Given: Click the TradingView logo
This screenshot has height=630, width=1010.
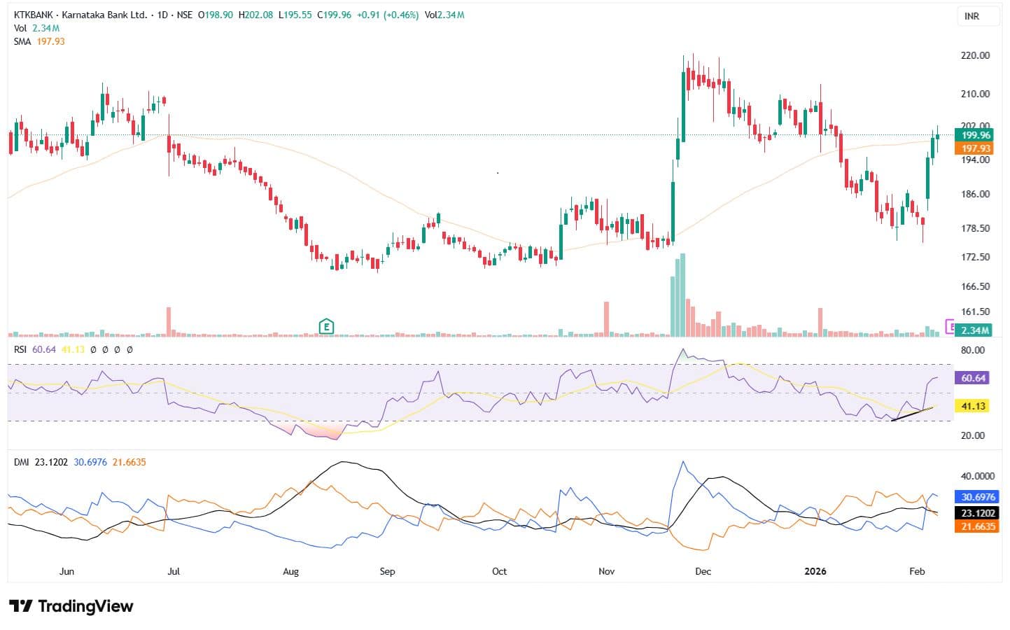Looking at the screenshot, I should 71,606.
